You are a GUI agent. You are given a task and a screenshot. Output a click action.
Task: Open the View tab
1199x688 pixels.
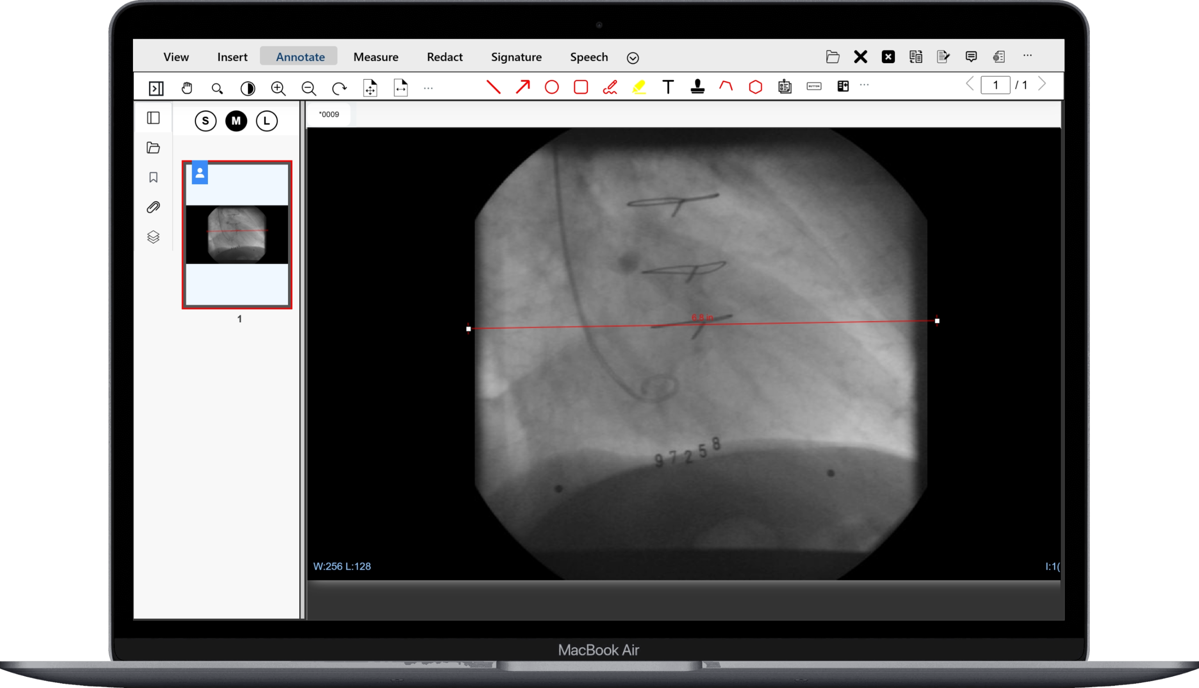click(176, 57)
